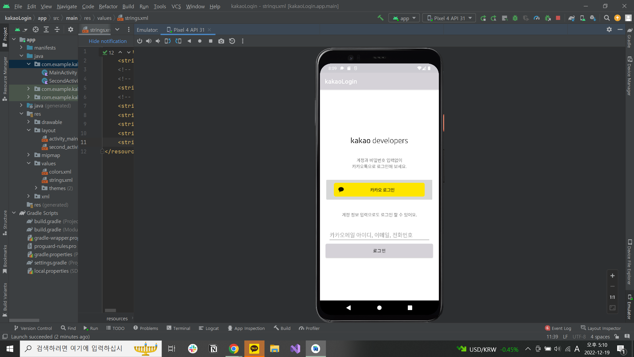Open the Layout Inspector tool window
The height and width of the screenshot is (357, 634).
pyautogui.click(x=601, y=328)
